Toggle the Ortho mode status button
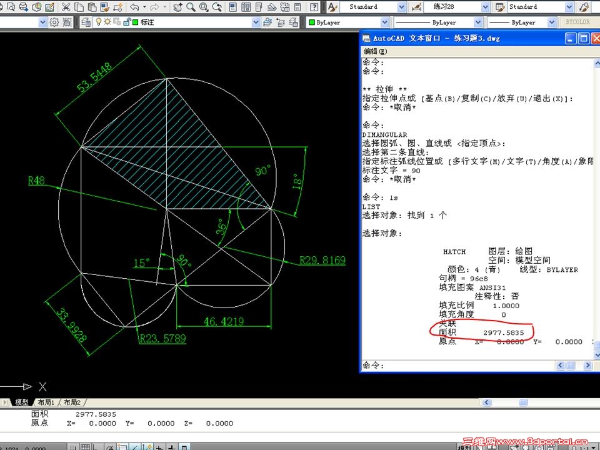This screenshot has height=450, width=600. (97, 447)
